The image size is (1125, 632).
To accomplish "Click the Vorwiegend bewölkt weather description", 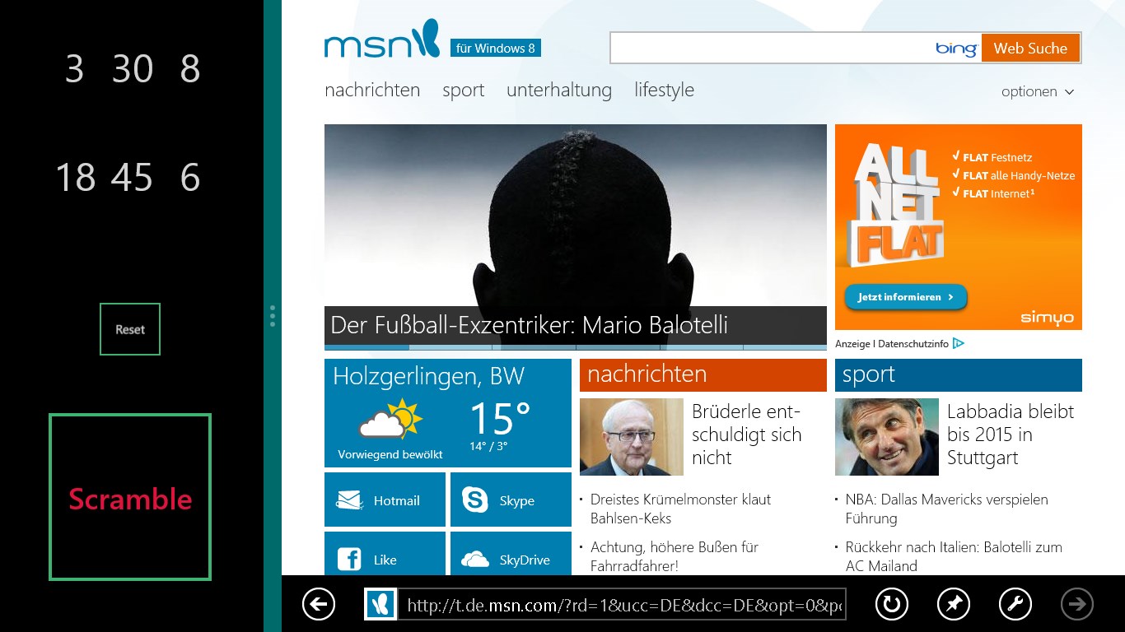I will [390, 454].
